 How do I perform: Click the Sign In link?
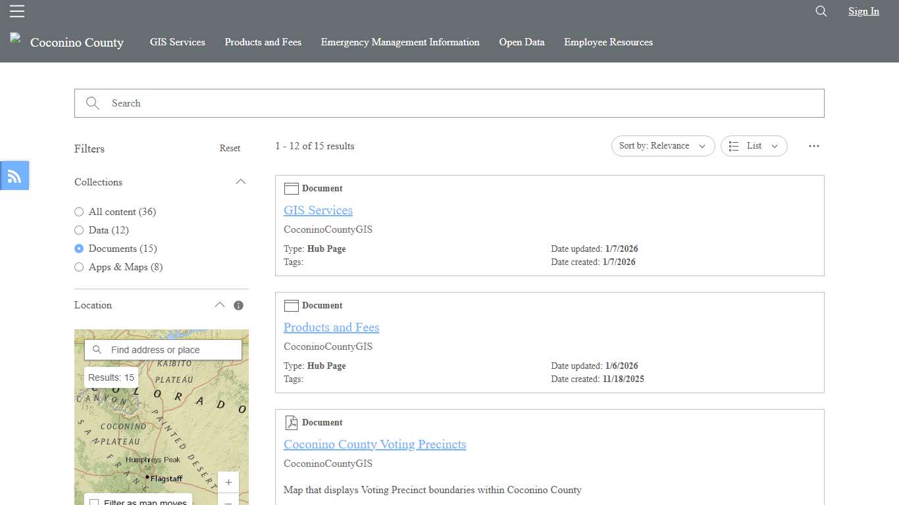coord(863,11)
